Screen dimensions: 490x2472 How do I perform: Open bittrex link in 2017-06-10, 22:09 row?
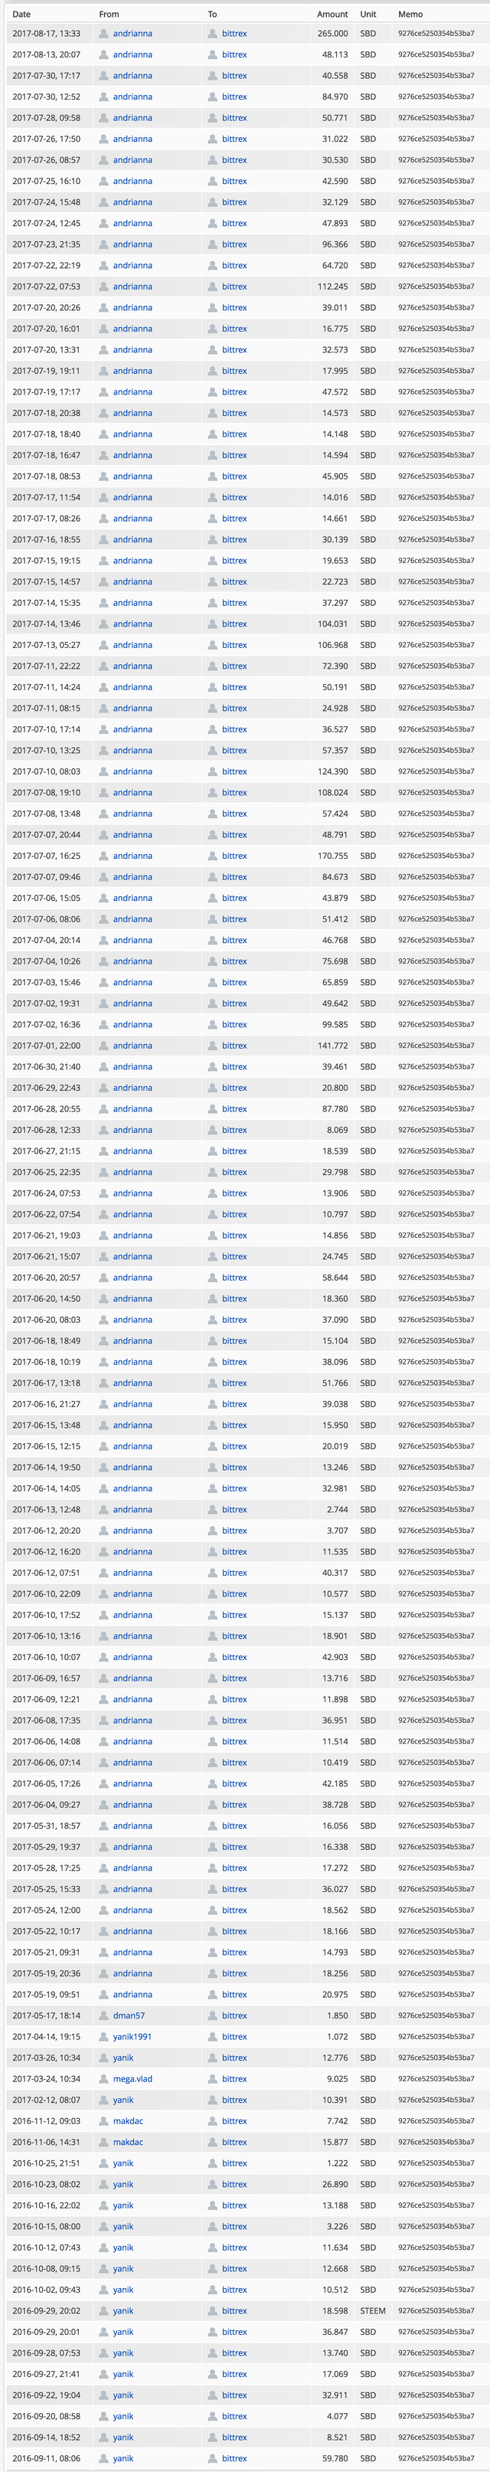pyautogui.click(x=234, y=1594)
